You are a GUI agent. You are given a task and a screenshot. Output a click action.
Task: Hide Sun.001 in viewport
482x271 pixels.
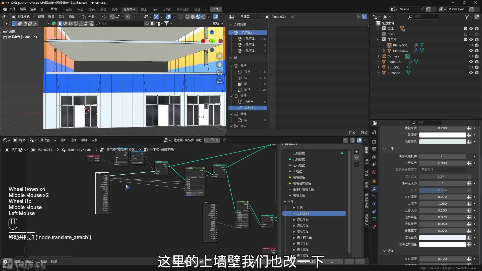click(471, 67)
